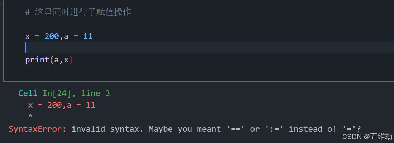Click the empty highlighted line in code cell
Image resolution: width=394 pixels, height=143 pixels.
tap(179, 47)
